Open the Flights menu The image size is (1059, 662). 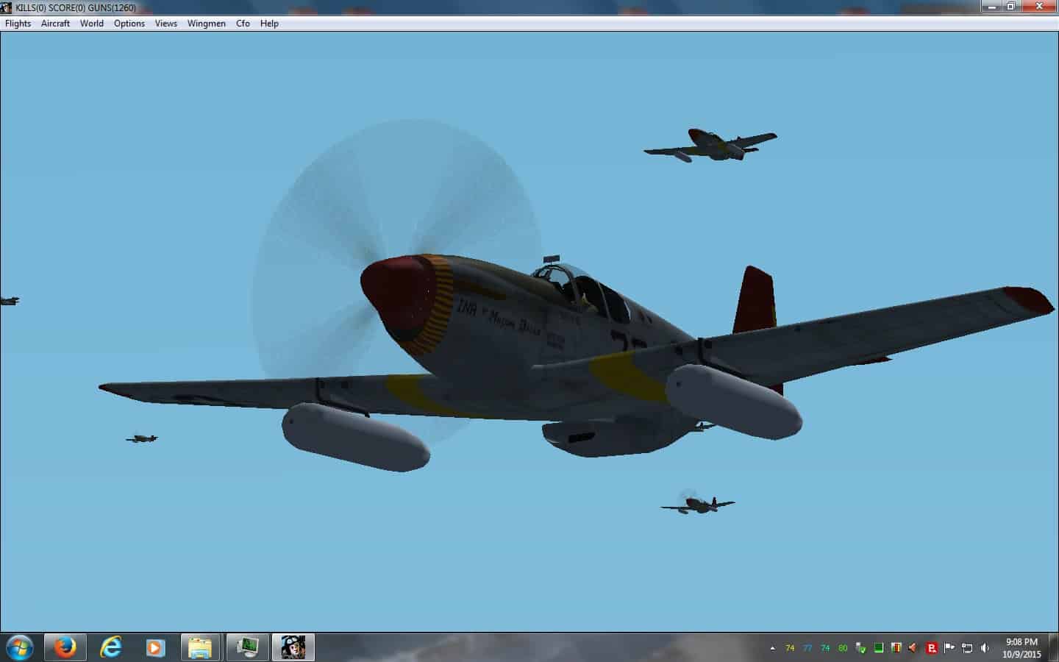pos(18,24)
